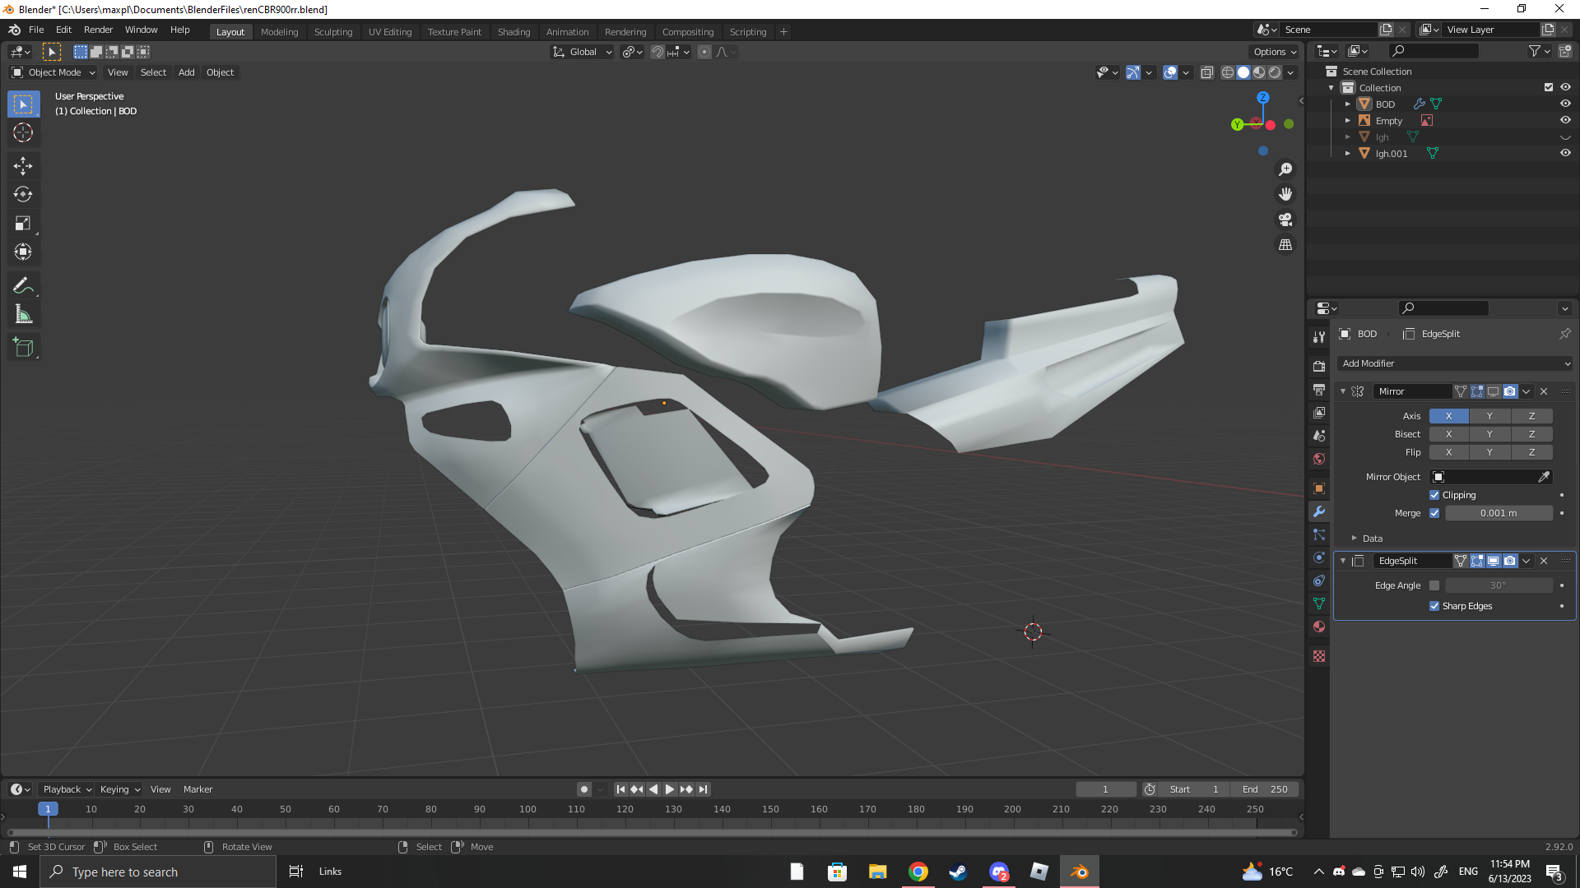Select the Measure ruler tool

coord(23,314)
